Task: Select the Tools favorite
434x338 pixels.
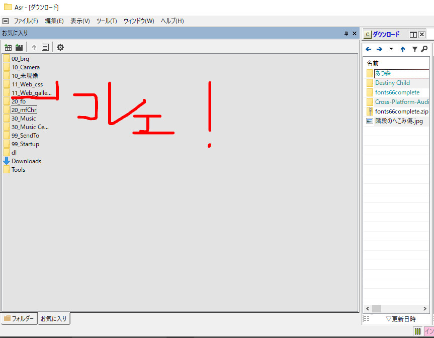Action: 18,170
